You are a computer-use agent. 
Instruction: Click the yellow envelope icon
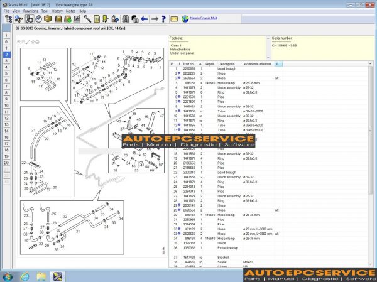pyautogui.click(x=174, y=19)
